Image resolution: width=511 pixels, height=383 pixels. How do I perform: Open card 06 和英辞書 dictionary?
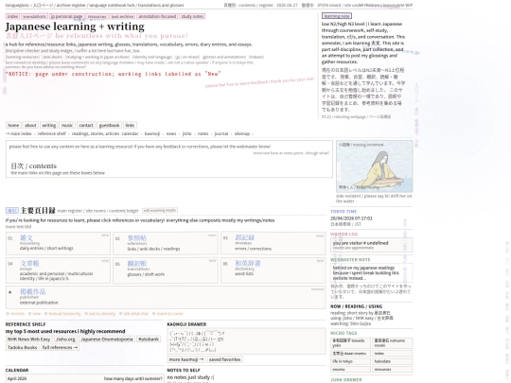tap(273, 270)
